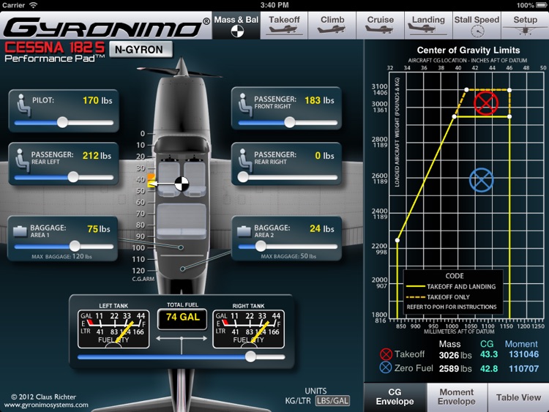This screenshot has height=412, width=549.
Task: Click the Baggage Area 2 value 24 lbs
Action: (x=322, y=228)
